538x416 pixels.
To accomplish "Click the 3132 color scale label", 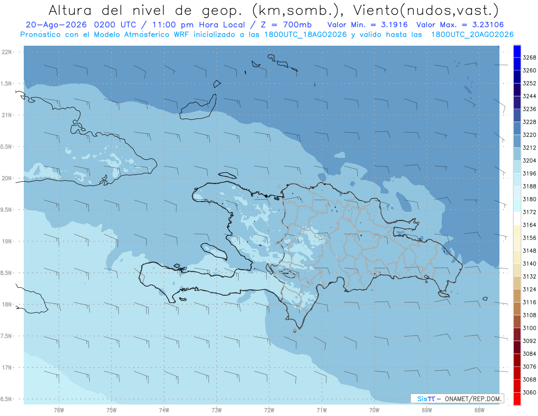I will (529, 276).
